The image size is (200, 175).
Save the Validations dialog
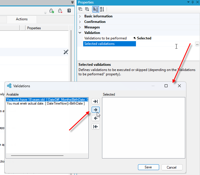pyautogui.click(x=148, y=167)
